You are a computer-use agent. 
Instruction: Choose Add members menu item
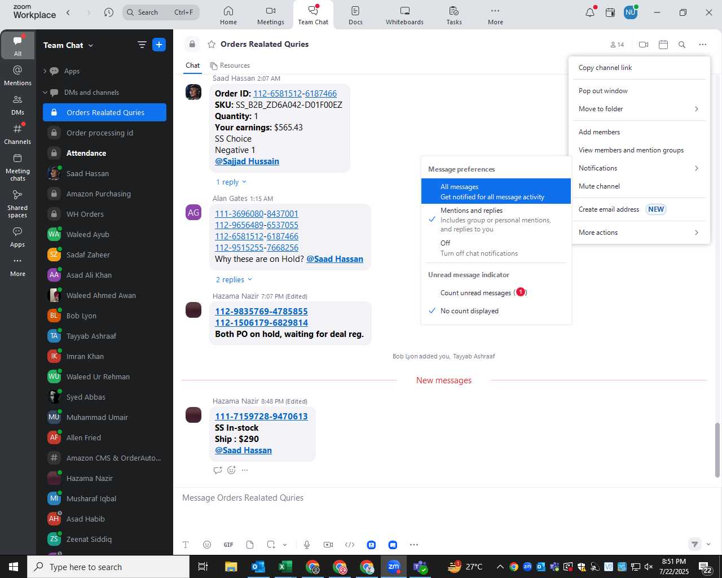click(x=639, y=132)
